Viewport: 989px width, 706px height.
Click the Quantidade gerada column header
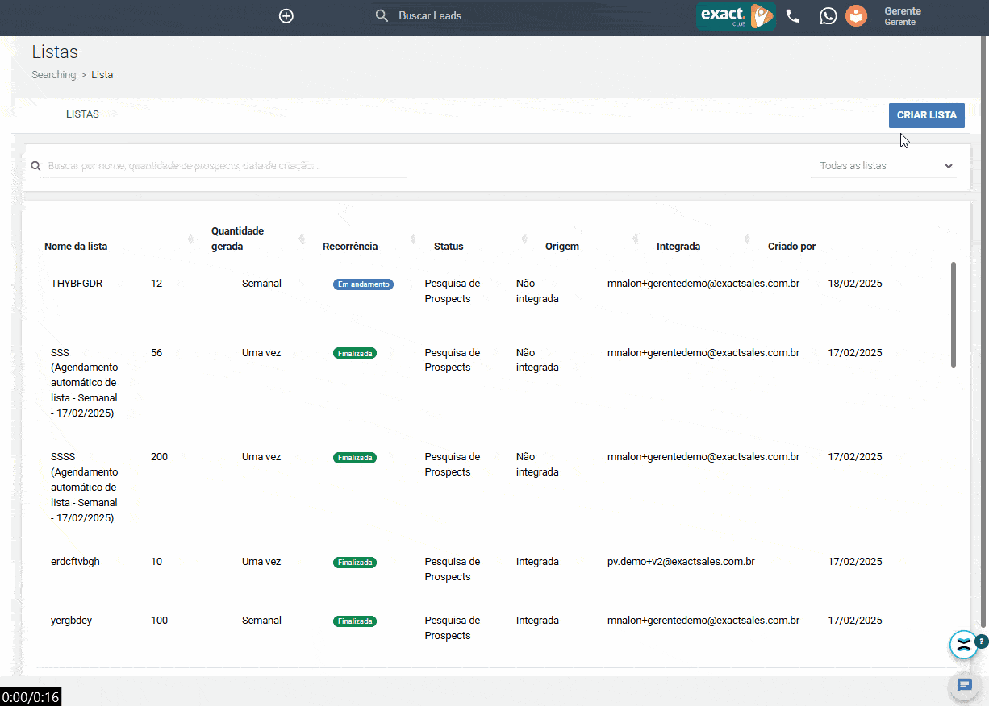click(x=237, y=239)
